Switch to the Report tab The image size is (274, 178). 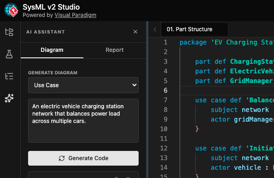pos(115,50)
